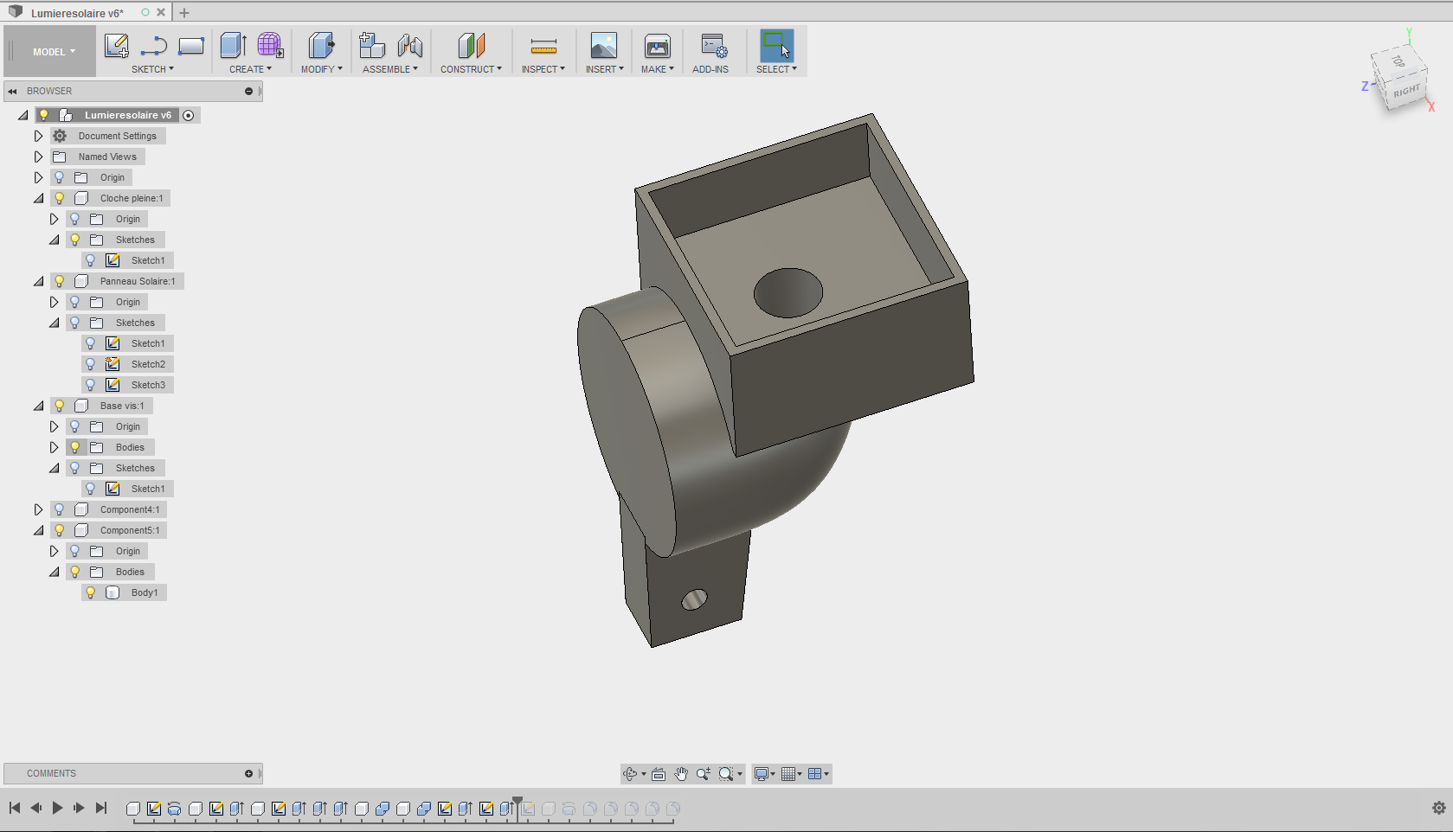Screen dimensions: 1453x832
Task: Open timeline settings gear at bottom right
Action: (1439, 808)
